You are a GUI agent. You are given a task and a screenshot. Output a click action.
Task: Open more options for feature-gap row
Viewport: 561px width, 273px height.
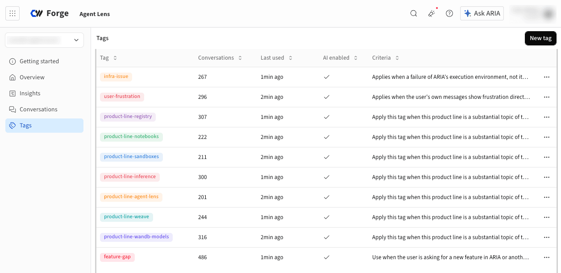(547, 257)
